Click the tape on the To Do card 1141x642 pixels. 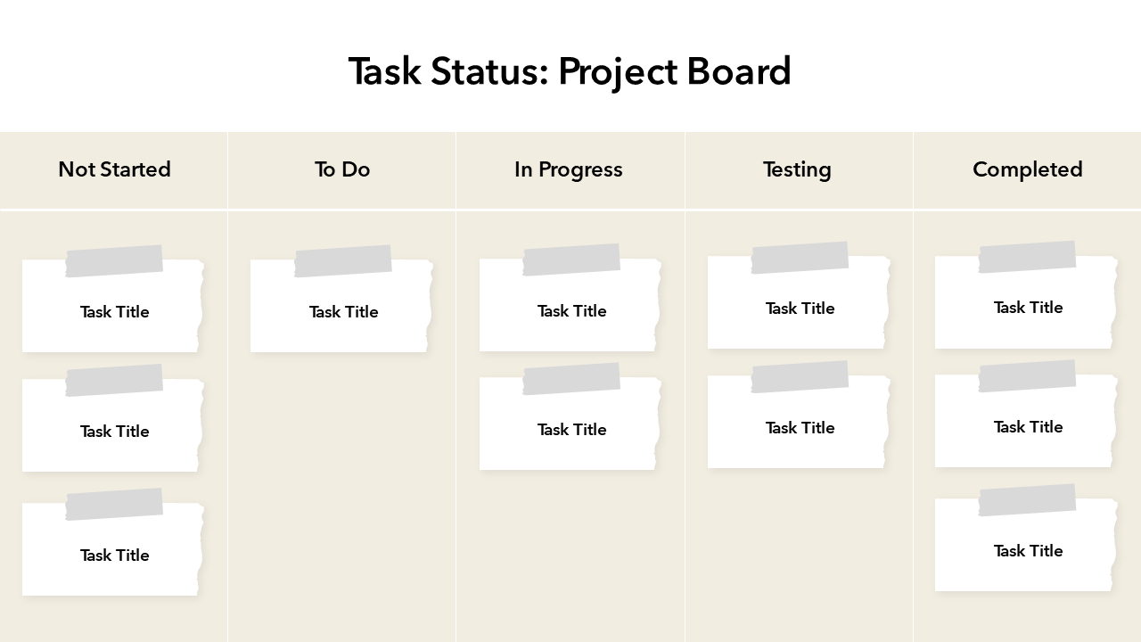pyautogui.click(x=343, y=261)
